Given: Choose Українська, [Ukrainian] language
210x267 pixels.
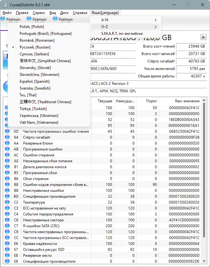Looking at the screenshot, I should pos(49,116).
